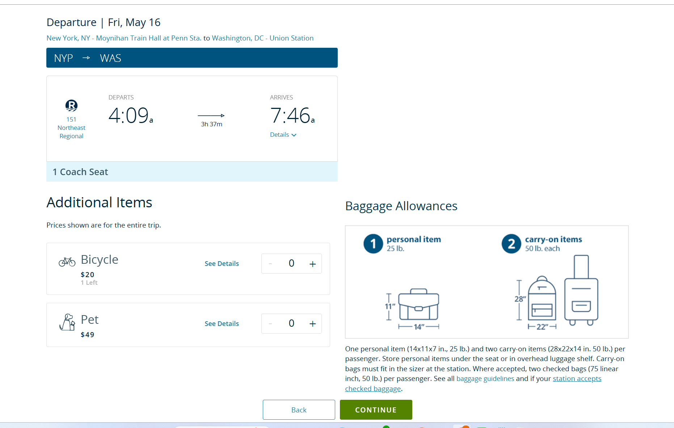The height and width of the screenshot is (428, 674).
Task: Click the 151 Northeast Regional train link
Action: tap(71, 128)
